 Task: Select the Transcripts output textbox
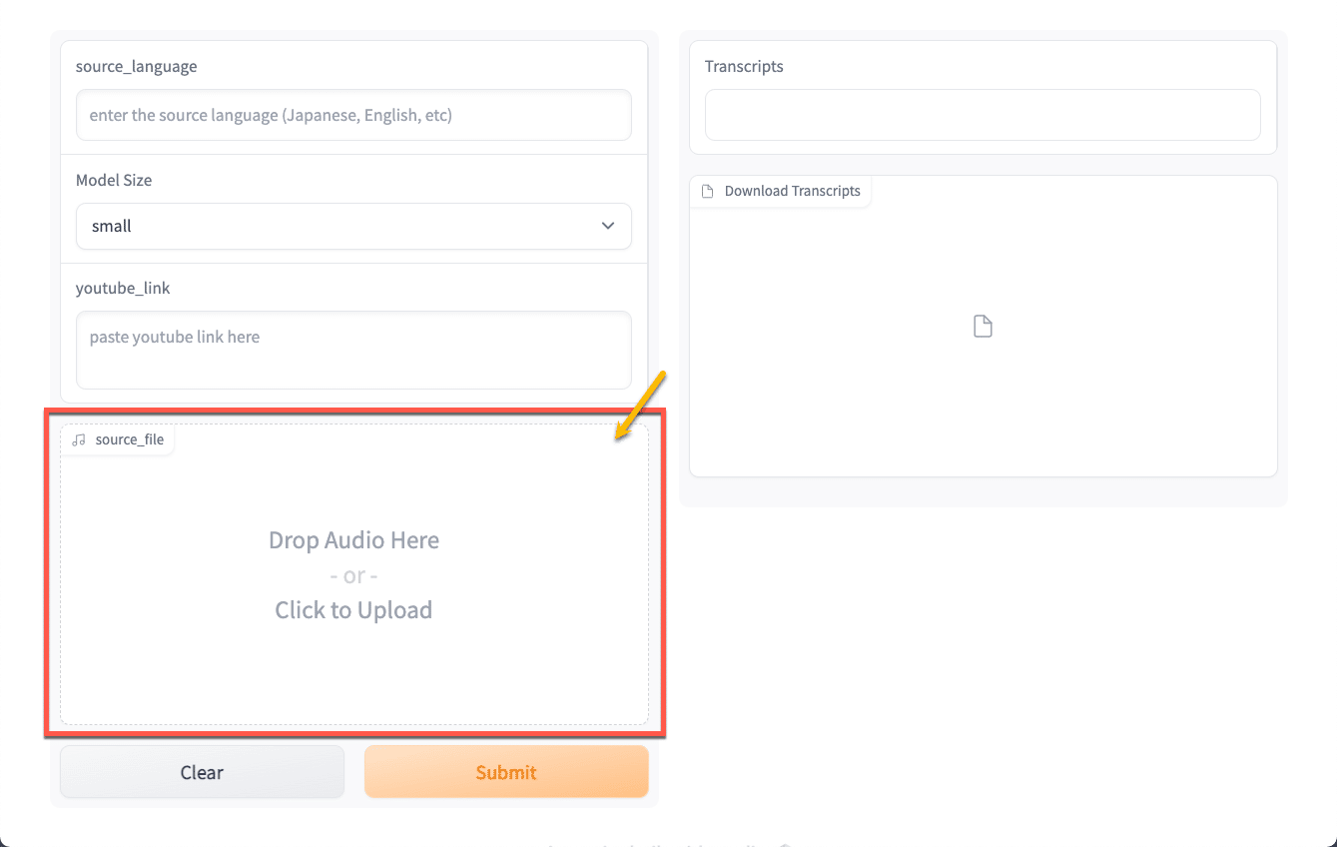coord(983,115)
